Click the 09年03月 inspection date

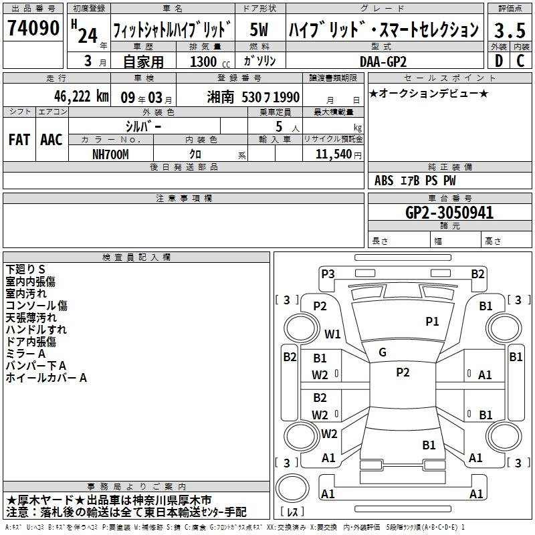[x=146, y=98]
